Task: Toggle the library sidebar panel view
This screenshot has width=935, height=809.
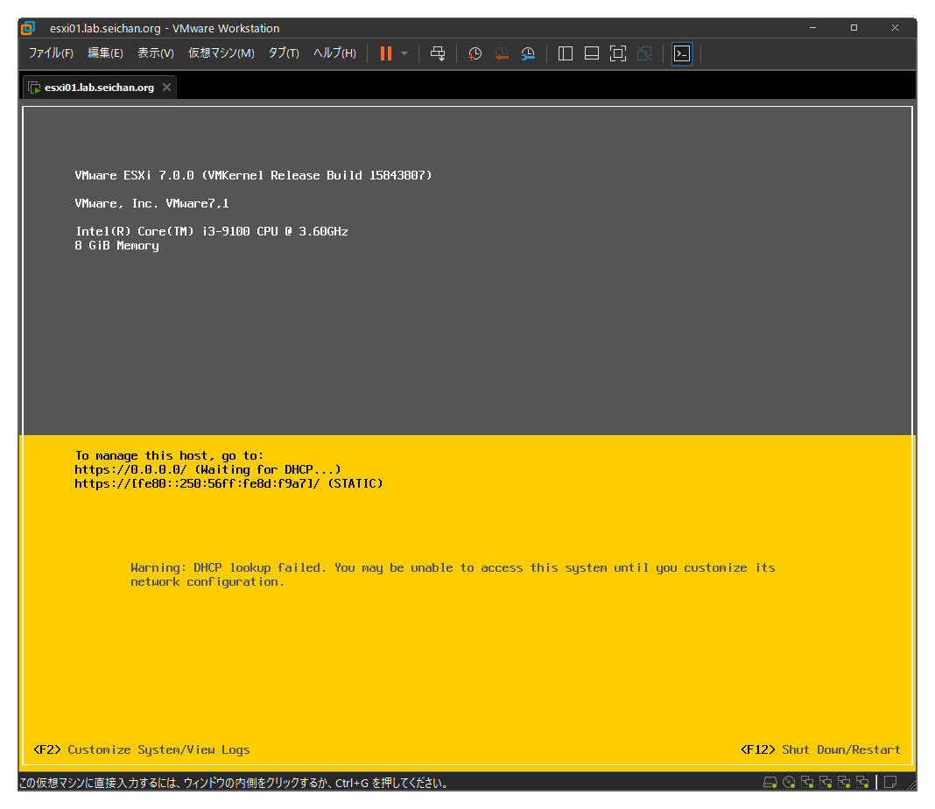Action: tap(566, 53)
